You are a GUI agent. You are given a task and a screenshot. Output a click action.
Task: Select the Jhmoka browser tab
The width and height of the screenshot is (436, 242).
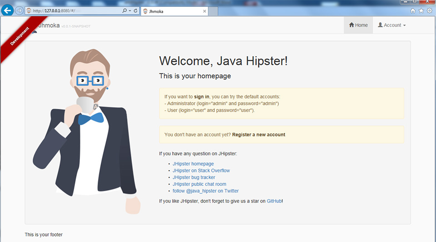click(174, 11)
